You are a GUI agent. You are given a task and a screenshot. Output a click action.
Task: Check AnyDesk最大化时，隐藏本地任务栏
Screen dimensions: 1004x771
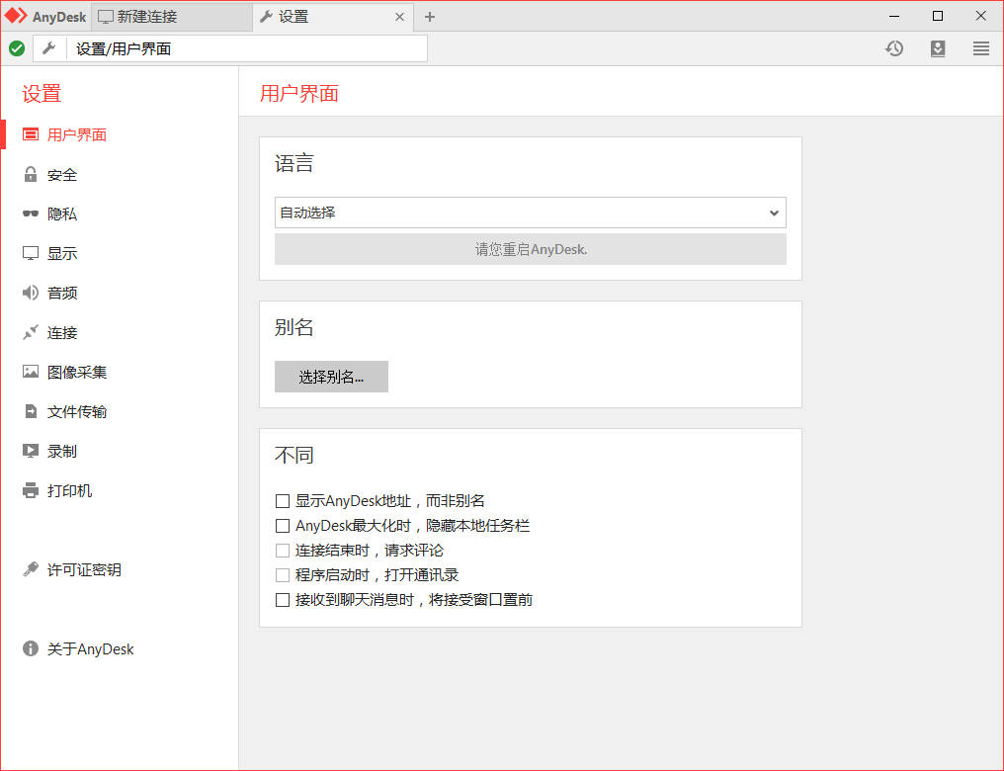pos(282,526)
